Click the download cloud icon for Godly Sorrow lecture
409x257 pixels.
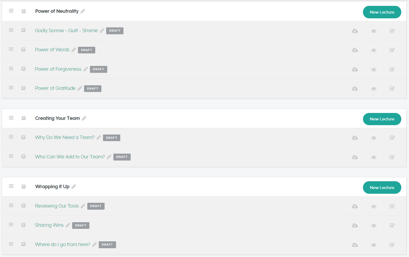pyautogui.click(x=355, y=31)
